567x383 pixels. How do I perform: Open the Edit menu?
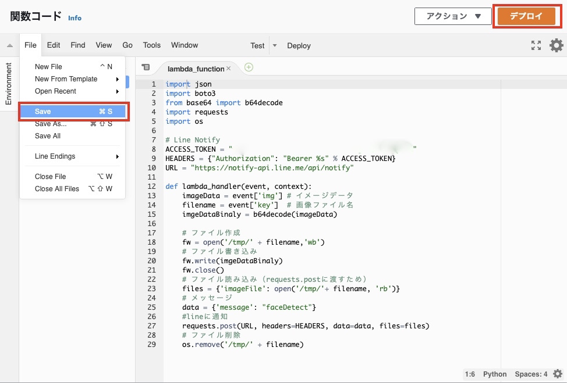[54, 45]
